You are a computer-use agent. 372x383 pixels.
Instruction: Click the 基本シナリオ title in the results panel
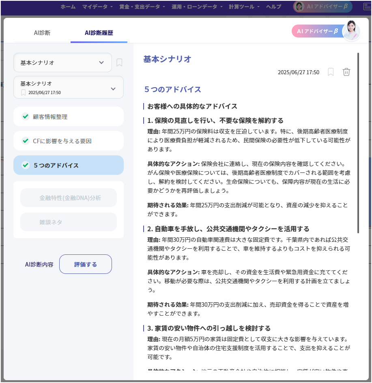pyautogui.click(x=167, y=59)
